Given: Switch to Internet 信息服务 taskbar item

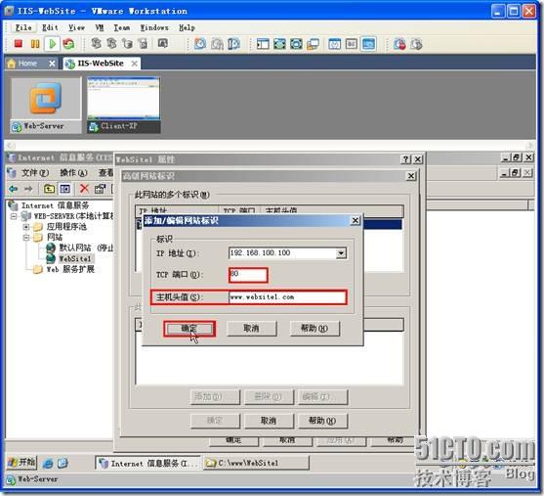Looking at the screenshot, I should tap(147, 464).
